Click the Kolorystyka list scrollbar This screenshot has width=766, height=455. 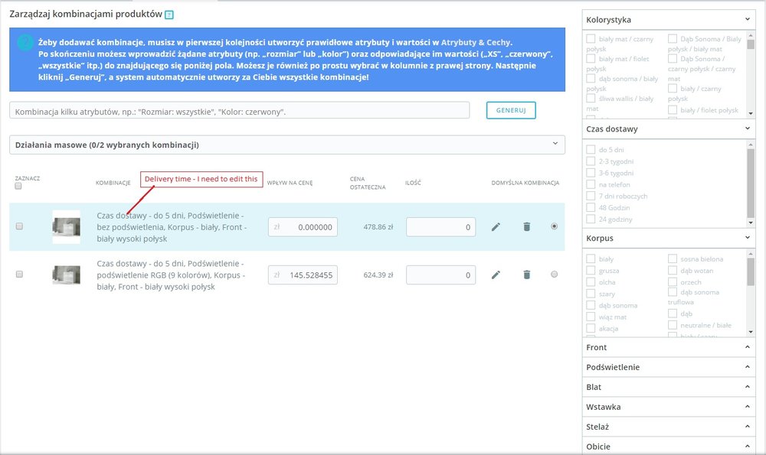751,74
